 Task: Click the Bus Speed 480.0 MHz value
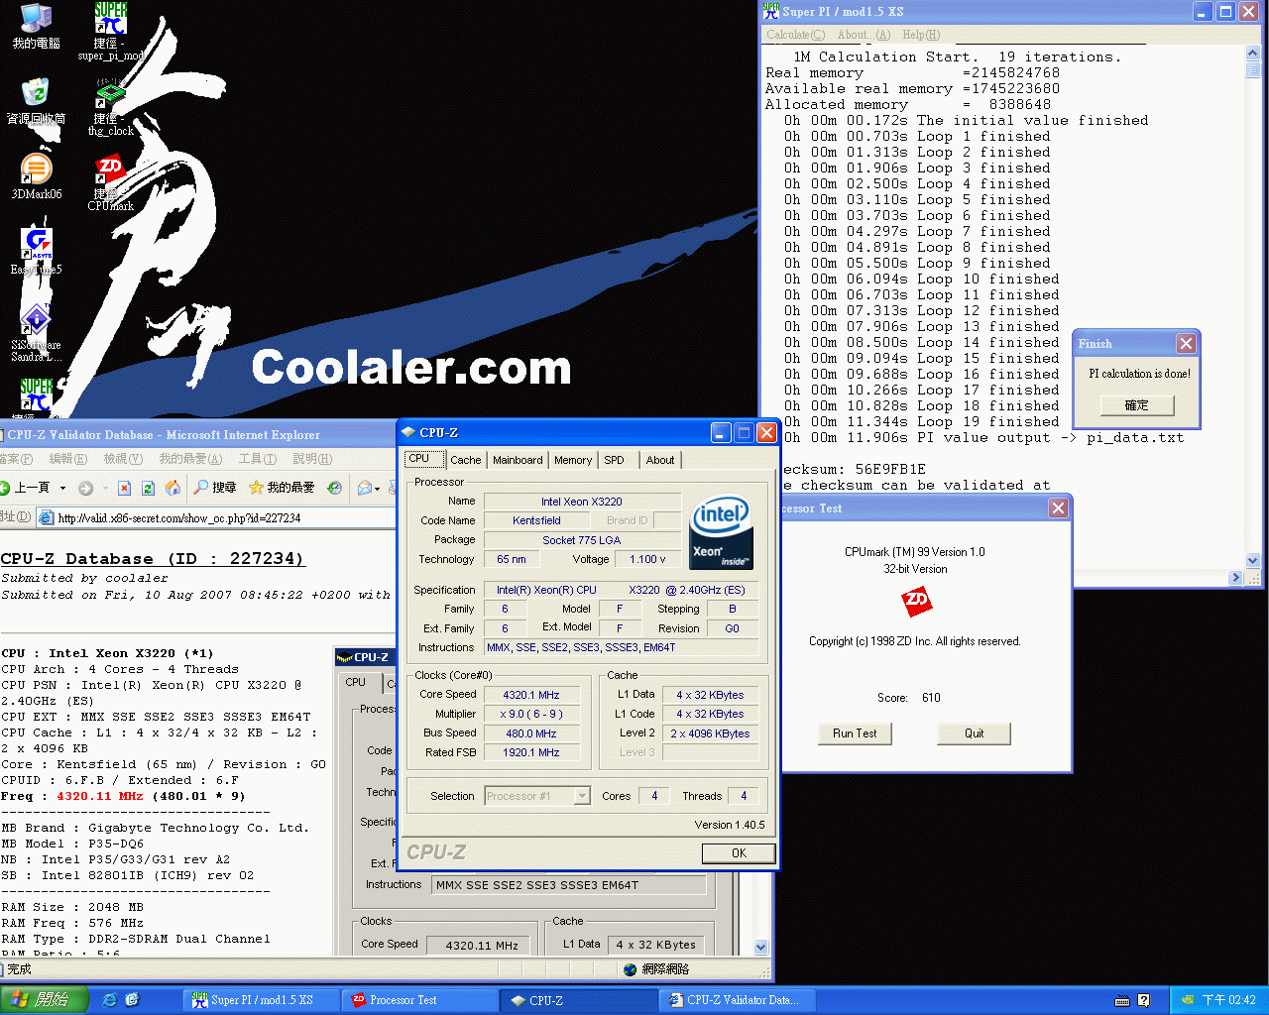click(x=531, y=733)
